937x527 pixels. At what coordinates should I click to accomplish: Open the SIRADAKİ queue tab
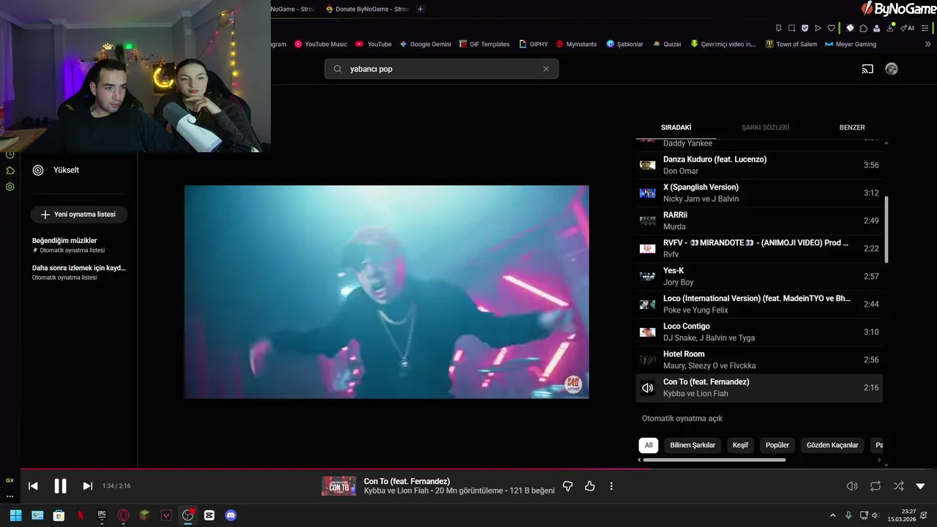[676, 127]
